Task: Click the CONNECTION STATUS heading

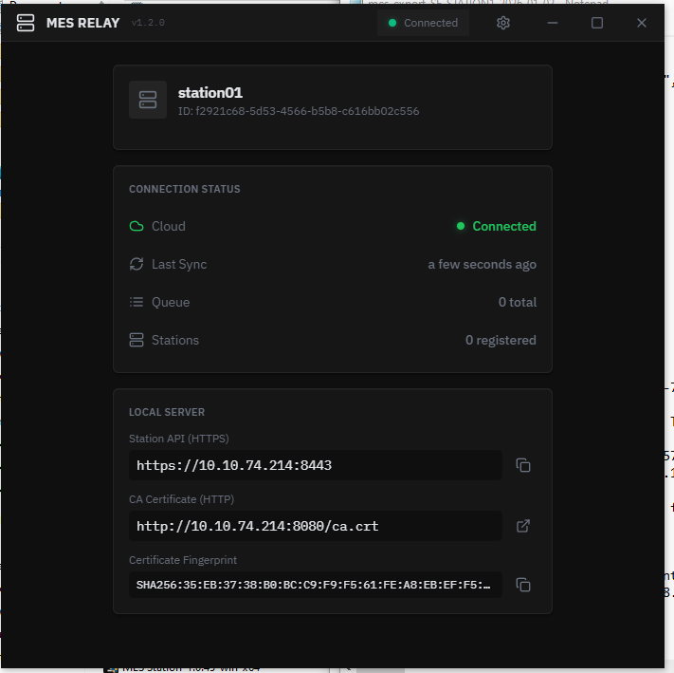Action: [185, 189]
